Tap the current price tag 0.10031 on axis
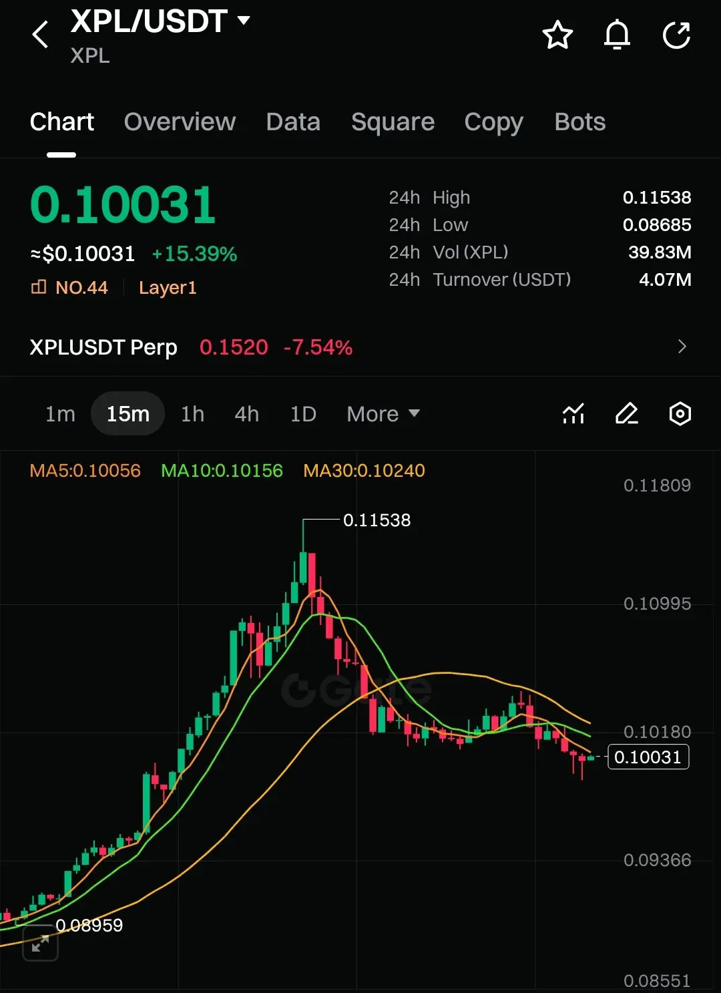The height and width of the screenshot is (993, 721). tap(648, 757)
